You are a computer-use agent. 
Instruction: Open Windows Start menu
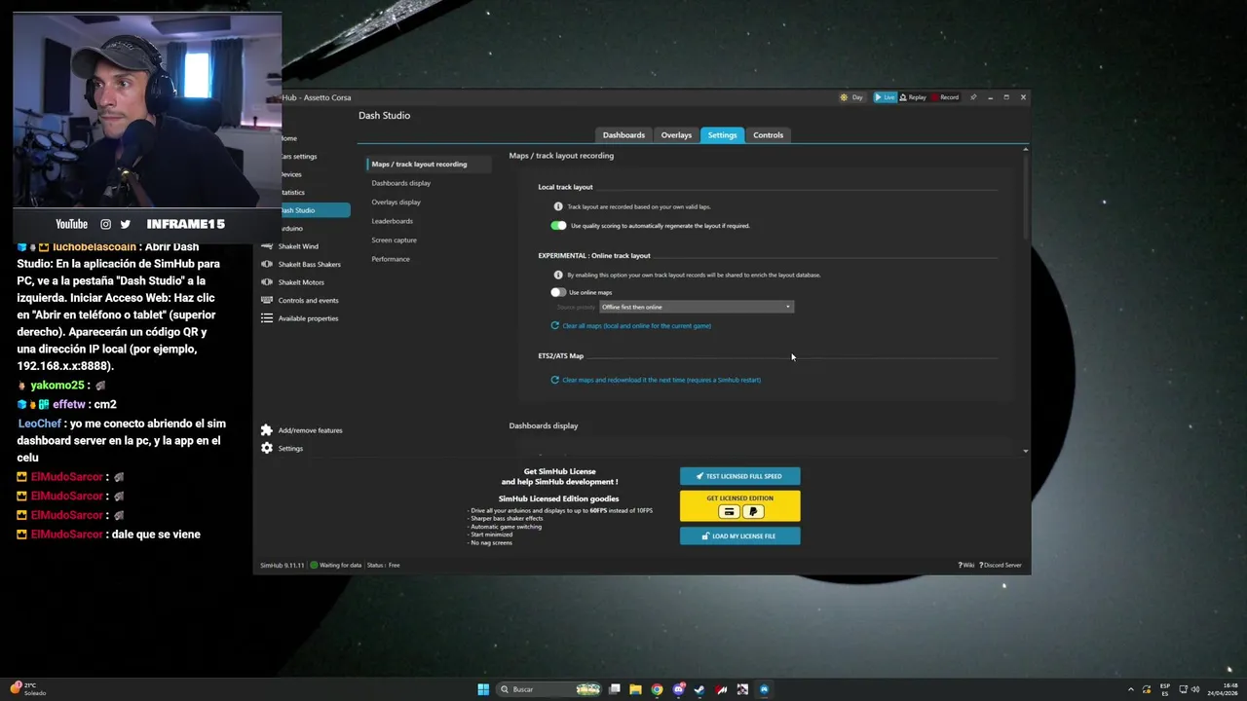(483, 689)
